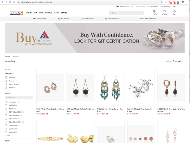Check the Semi-Precious category filter

(x=6, y=84)
